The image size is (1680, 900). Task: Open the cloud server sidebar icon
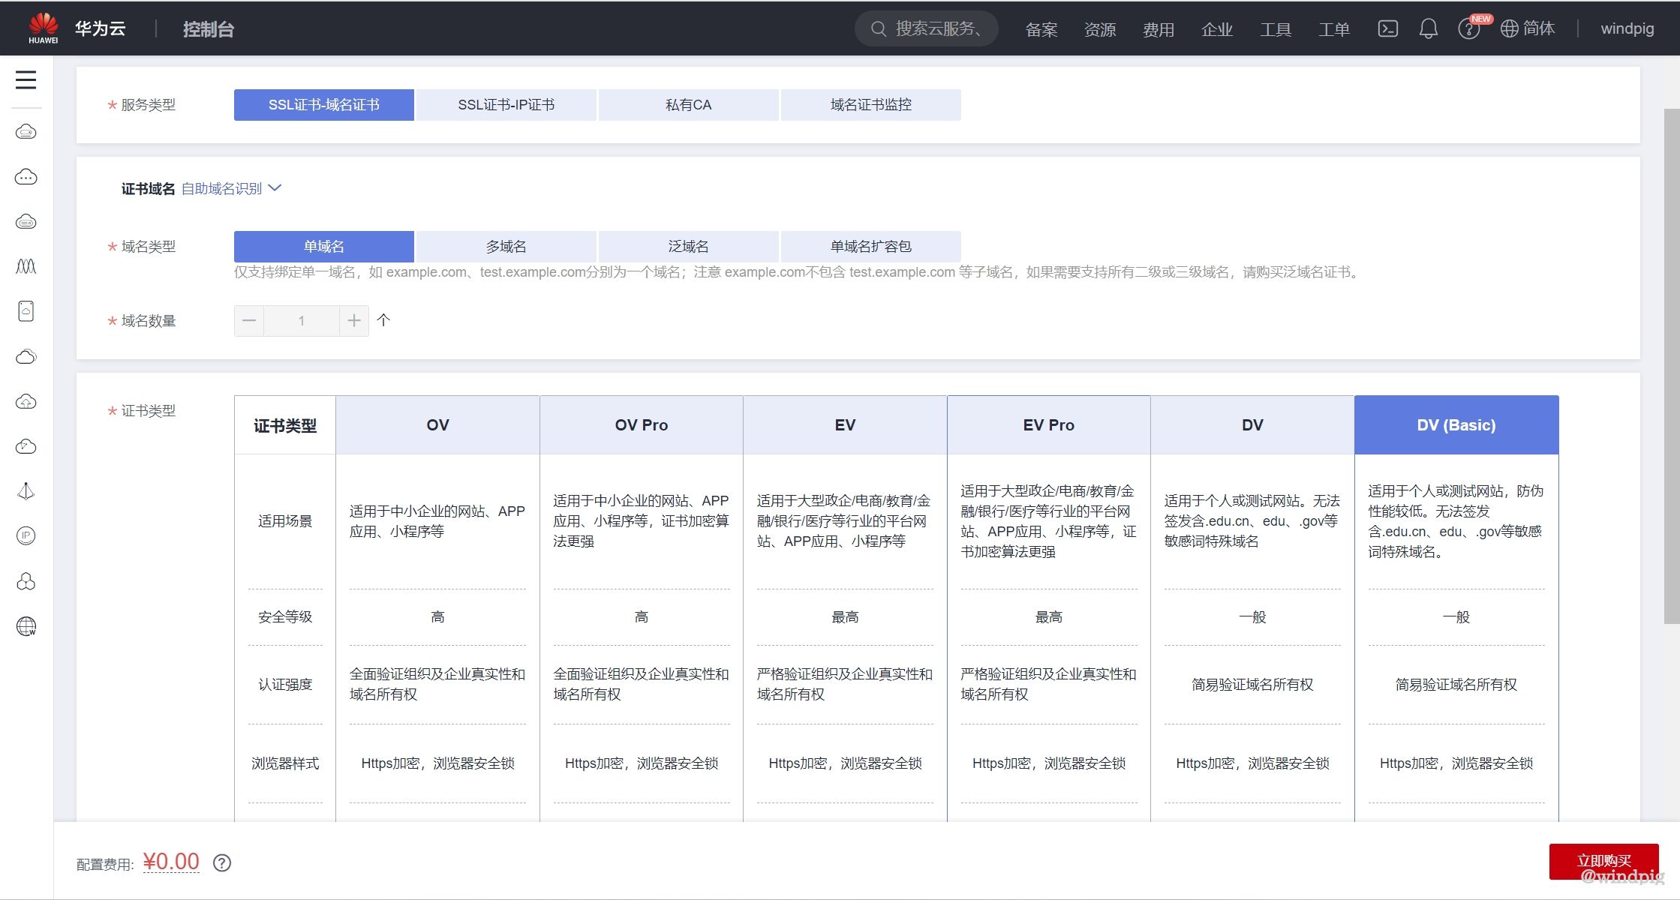click(x=26, y=132)
